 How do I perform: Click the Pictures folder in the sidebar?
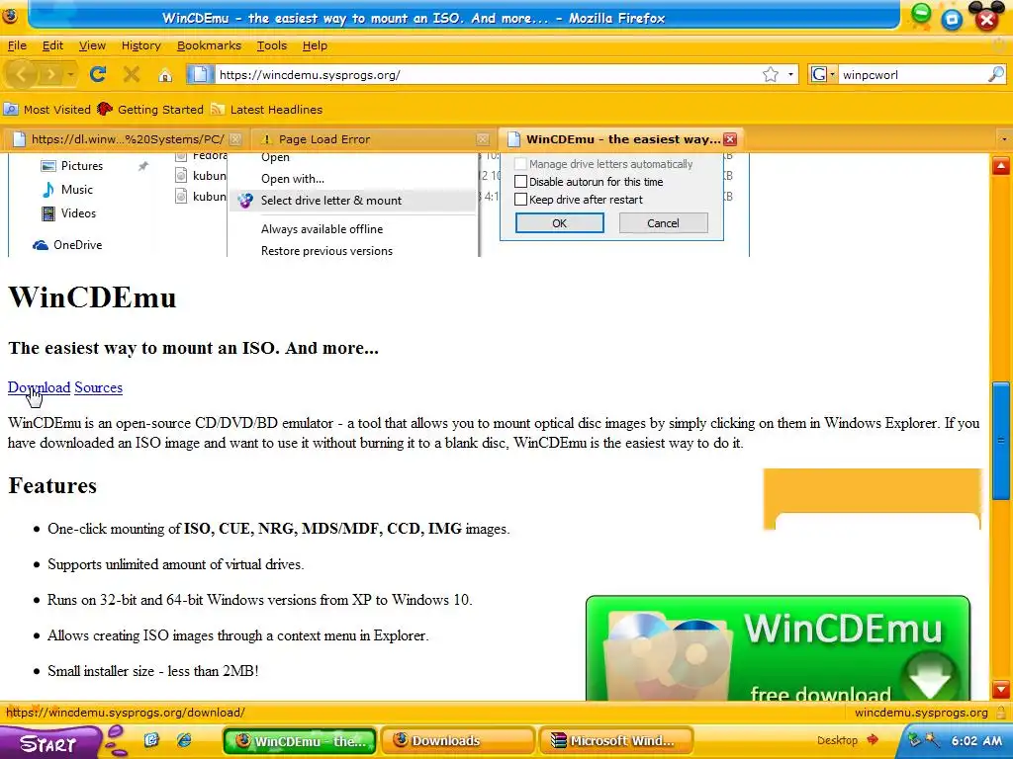[71, 166]
